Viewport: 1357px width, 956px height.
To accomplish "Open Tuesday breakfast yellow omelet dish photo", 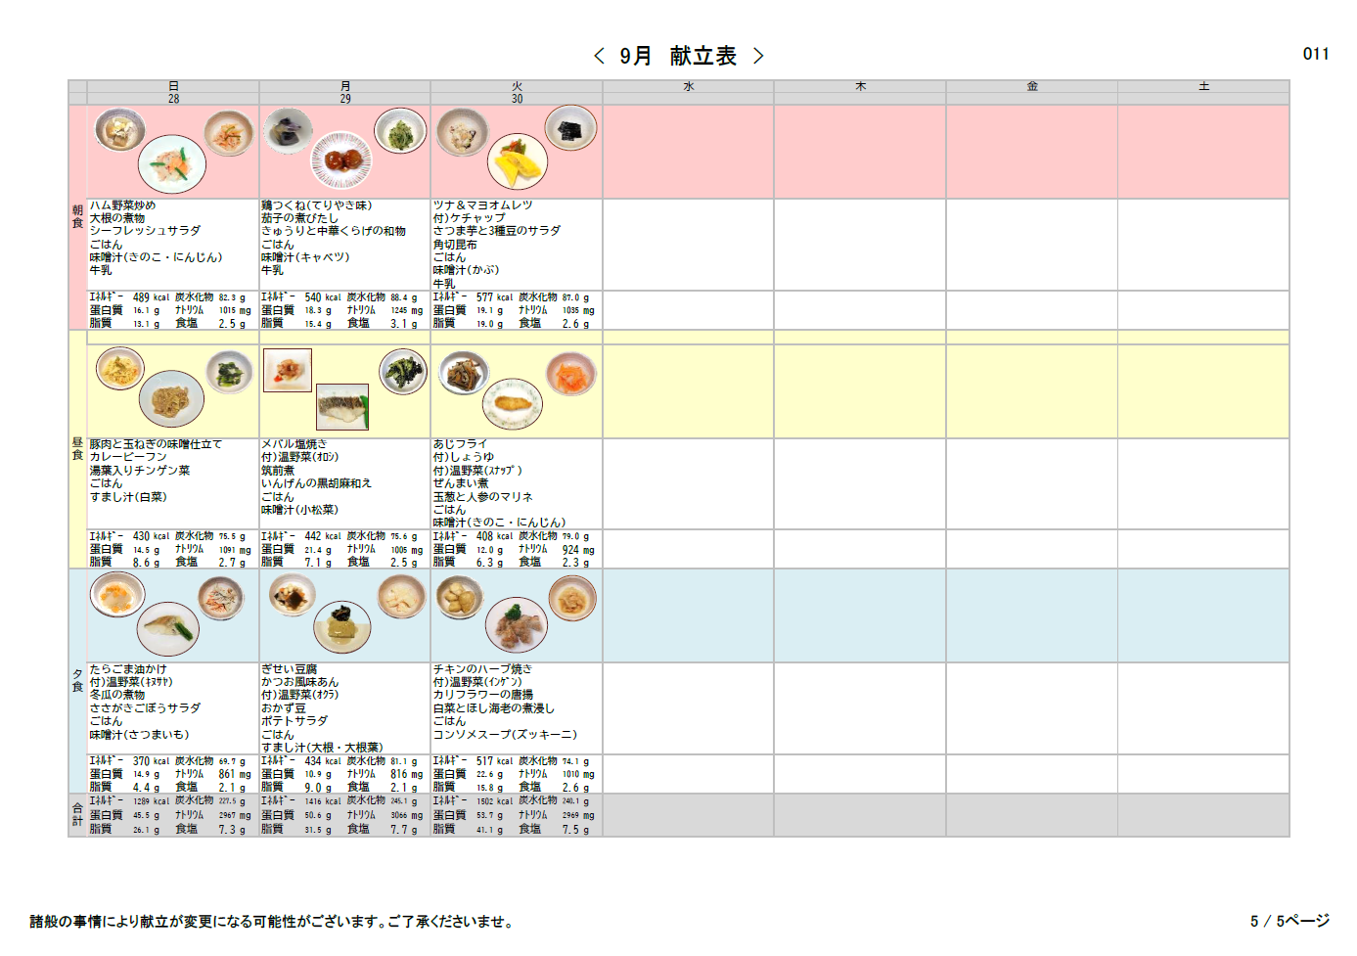I will tap(518, 161).
